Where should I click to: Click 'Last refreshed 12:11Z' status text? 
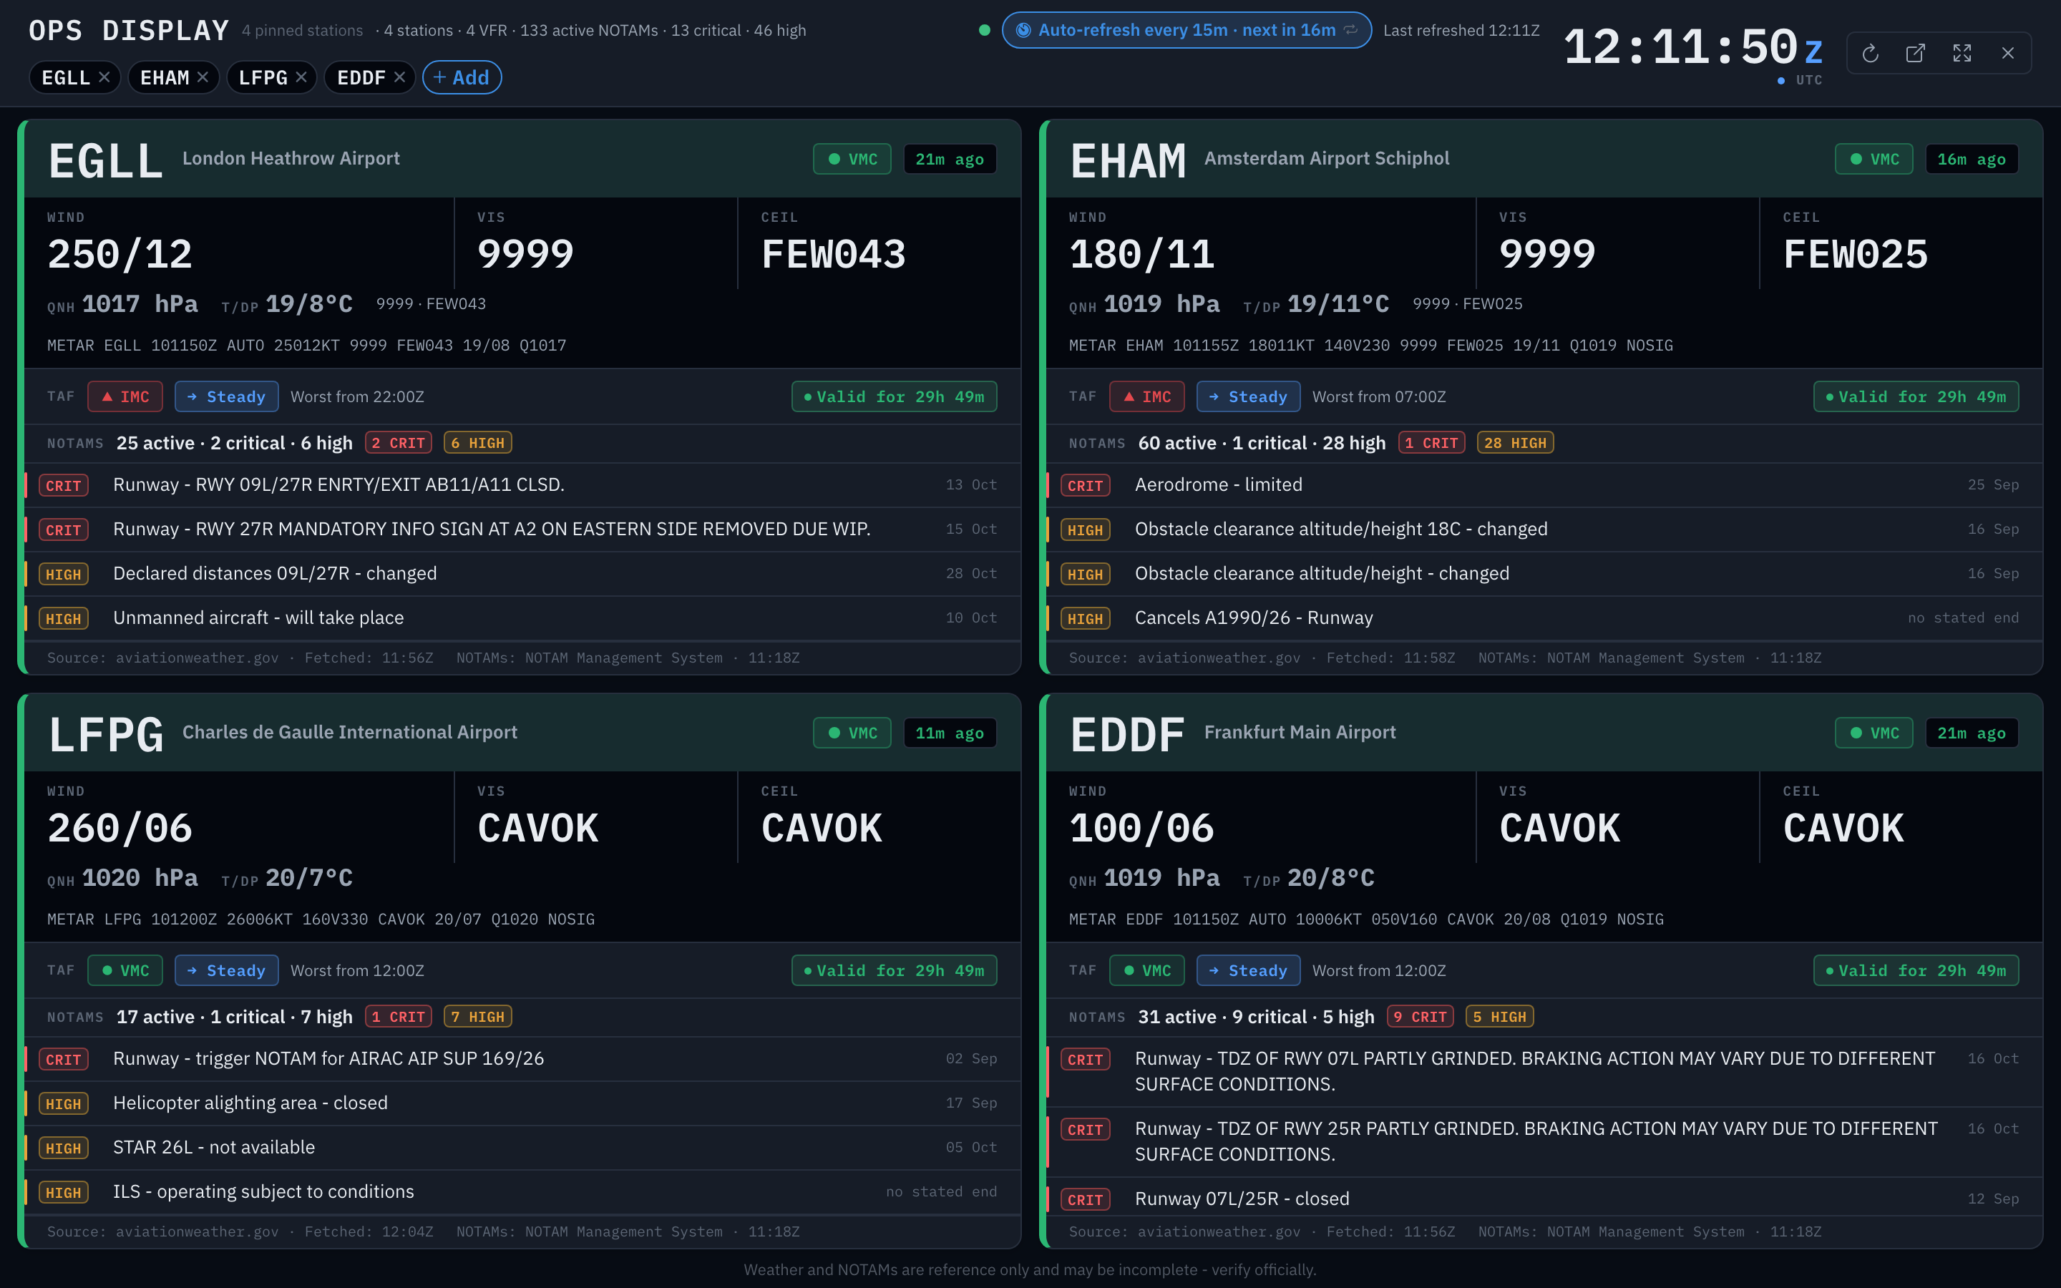pyautogui.click(x=1461, y=31)
